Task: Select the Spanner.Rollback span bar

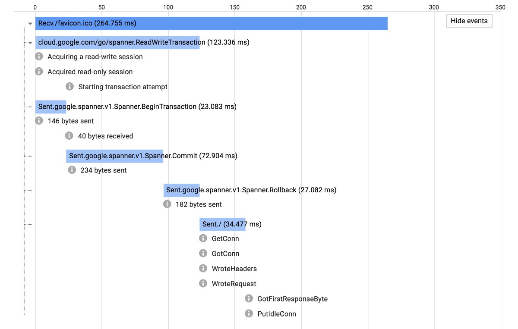Action: 181,190
